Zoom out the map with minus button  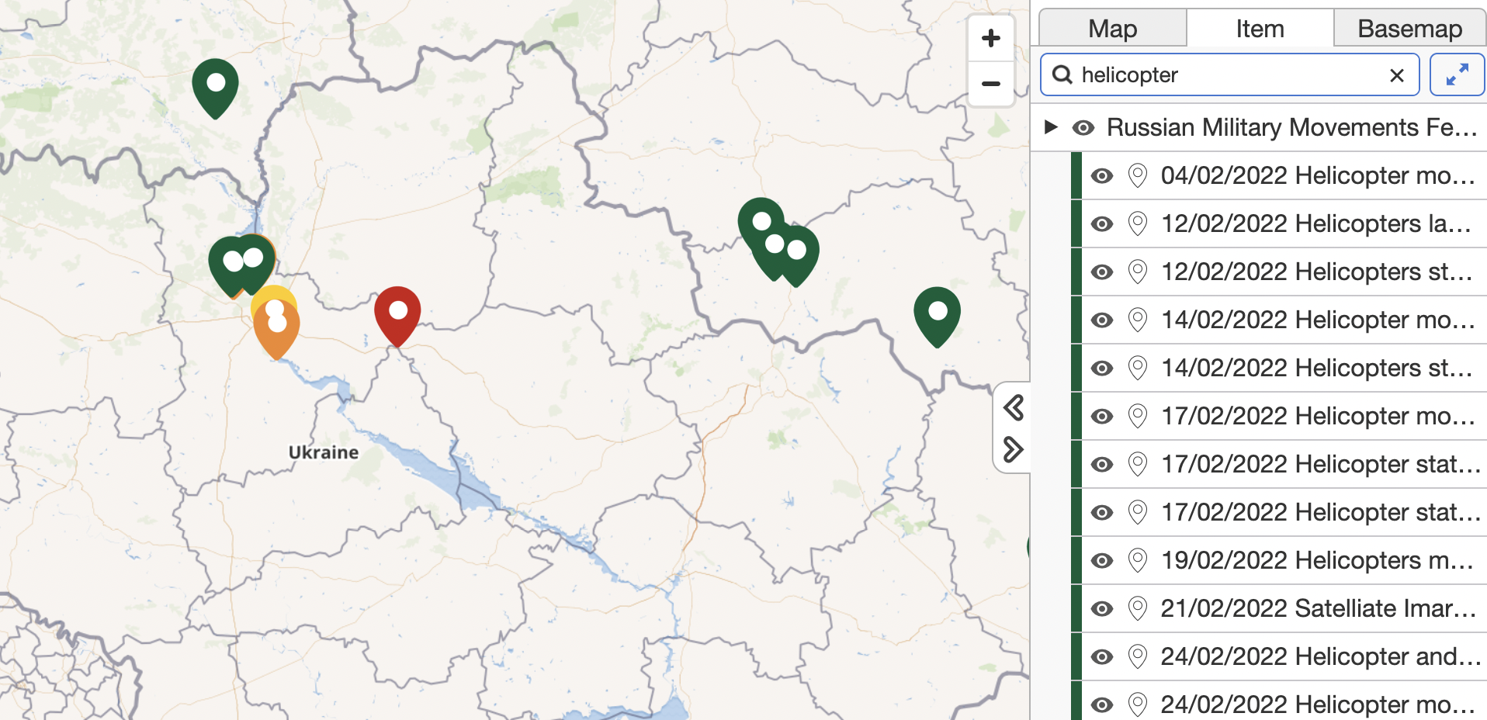click(990, 84)
